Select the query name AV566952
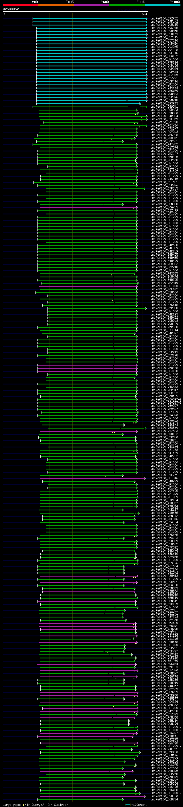The height and width of the screenshot is (807, 183). [11, 9]
